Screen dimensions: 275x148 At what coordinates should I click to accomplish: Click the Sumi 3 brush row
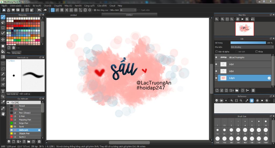click(x=26, y=137)
